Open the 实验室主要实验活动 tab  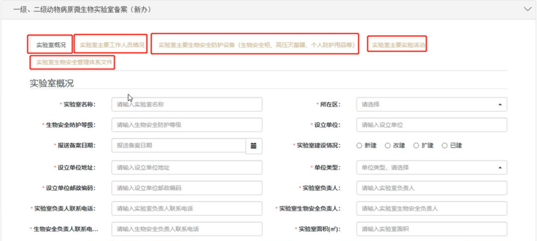pyautogui.click(x=399, y=45)
